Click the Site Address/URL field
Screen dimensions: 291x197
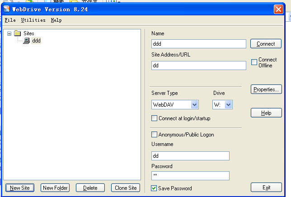(x=199, y=66)
